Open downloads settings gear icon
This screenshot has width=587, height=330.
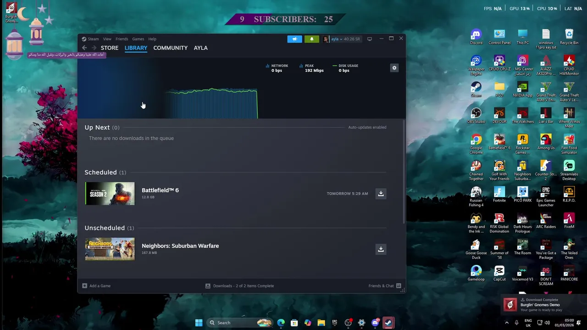394,68
